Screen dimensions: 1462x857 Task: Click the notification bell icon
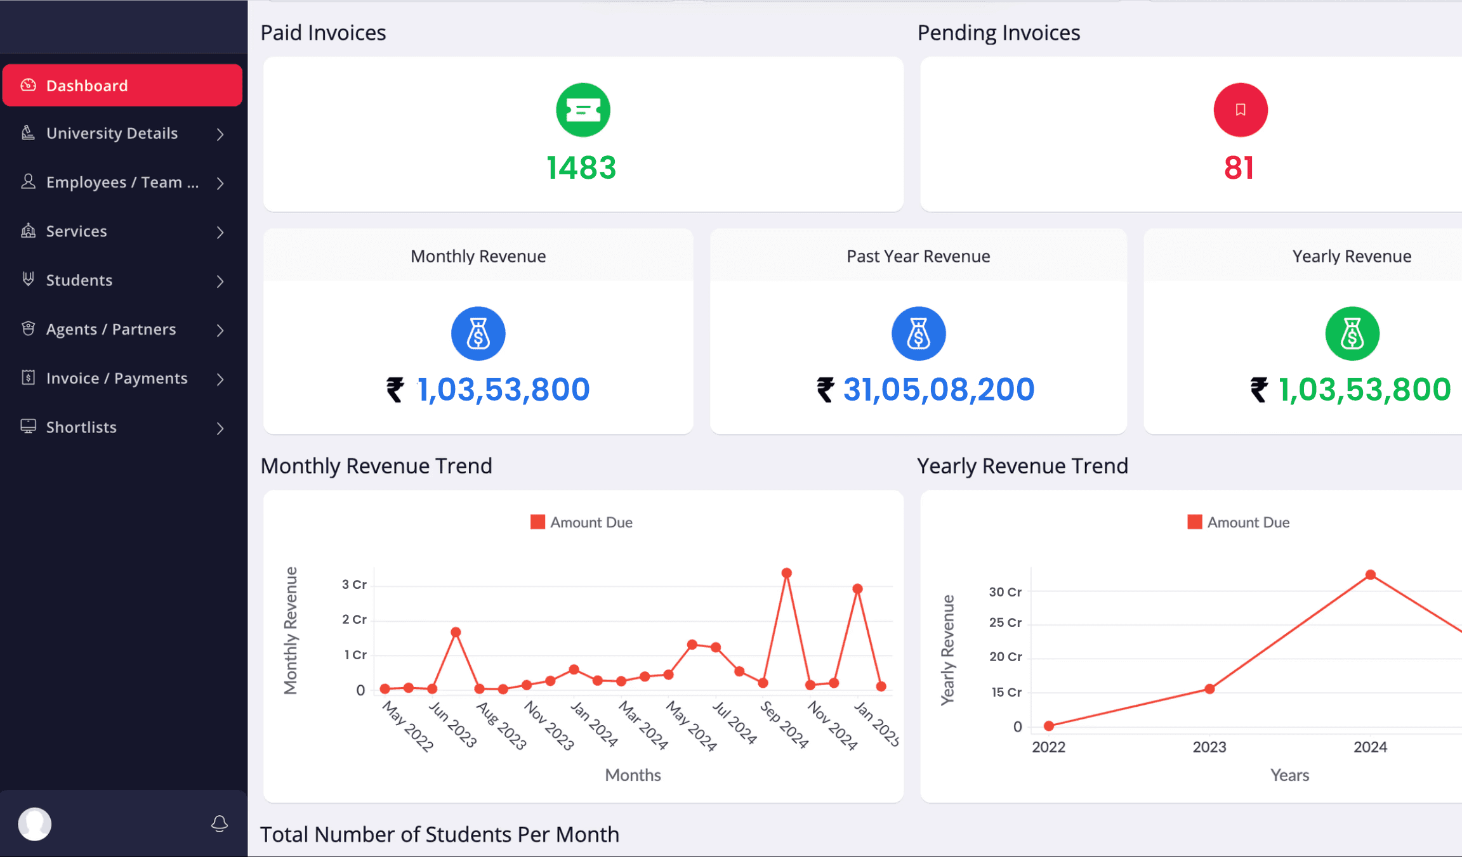click(220, 823)
